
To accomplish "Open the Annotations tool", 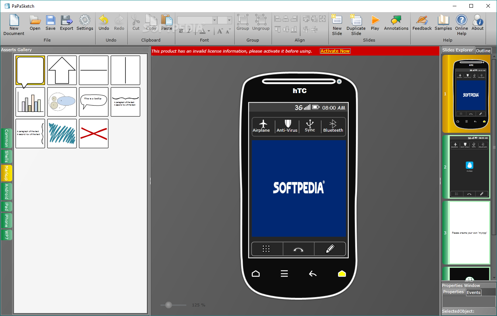I will tap(396, 22).
